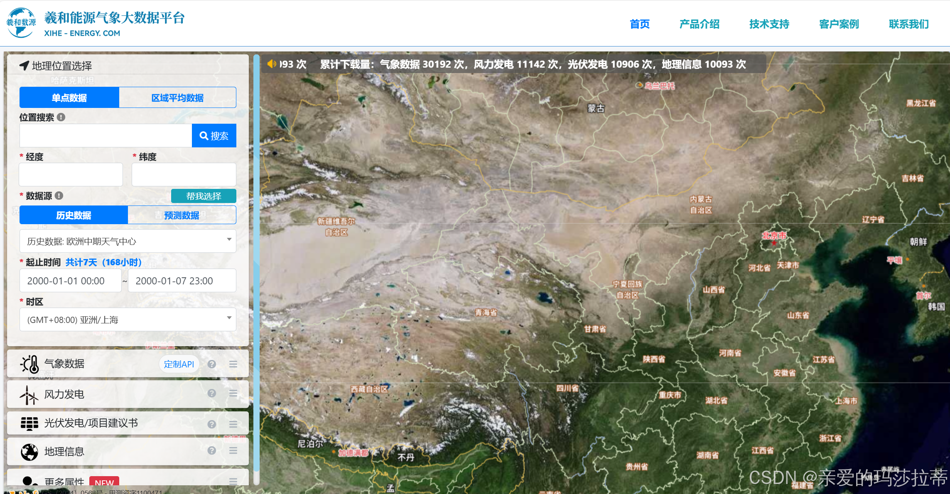Open the 时区 timezone dropdown
The image size is (950, 494).
[x=128, y=320]
